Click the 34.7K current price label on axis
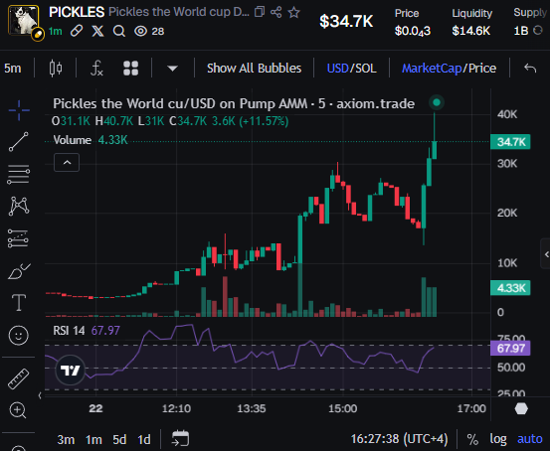Viewport: 550px width, 451px height. coord(510,142)
